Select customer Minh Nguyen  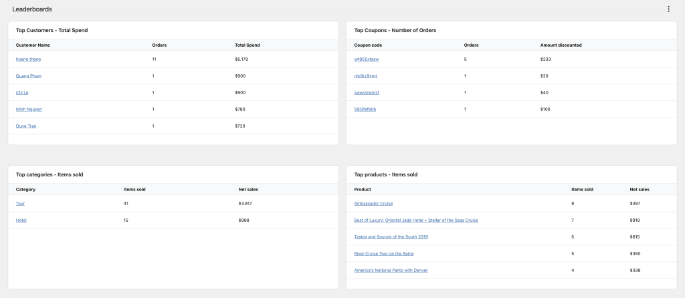[29, 110]
